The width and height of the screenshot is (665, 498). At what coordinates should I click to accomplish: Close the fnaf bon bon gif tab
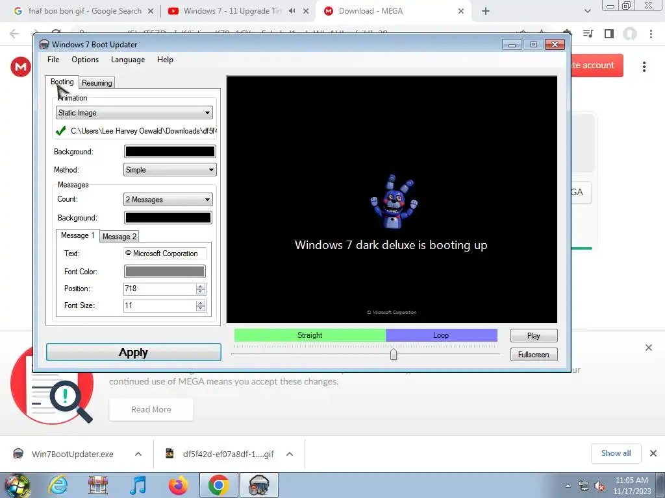[150, 12]
